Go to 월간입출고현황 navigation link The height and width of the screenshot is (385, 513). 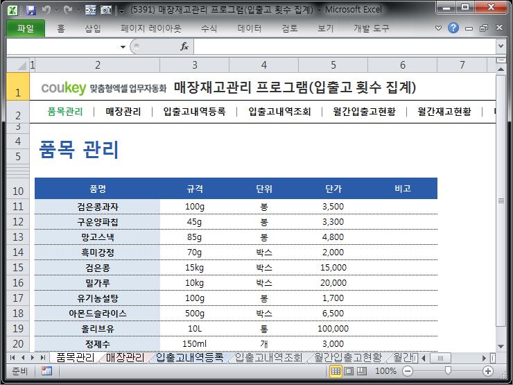coord(364,112)
